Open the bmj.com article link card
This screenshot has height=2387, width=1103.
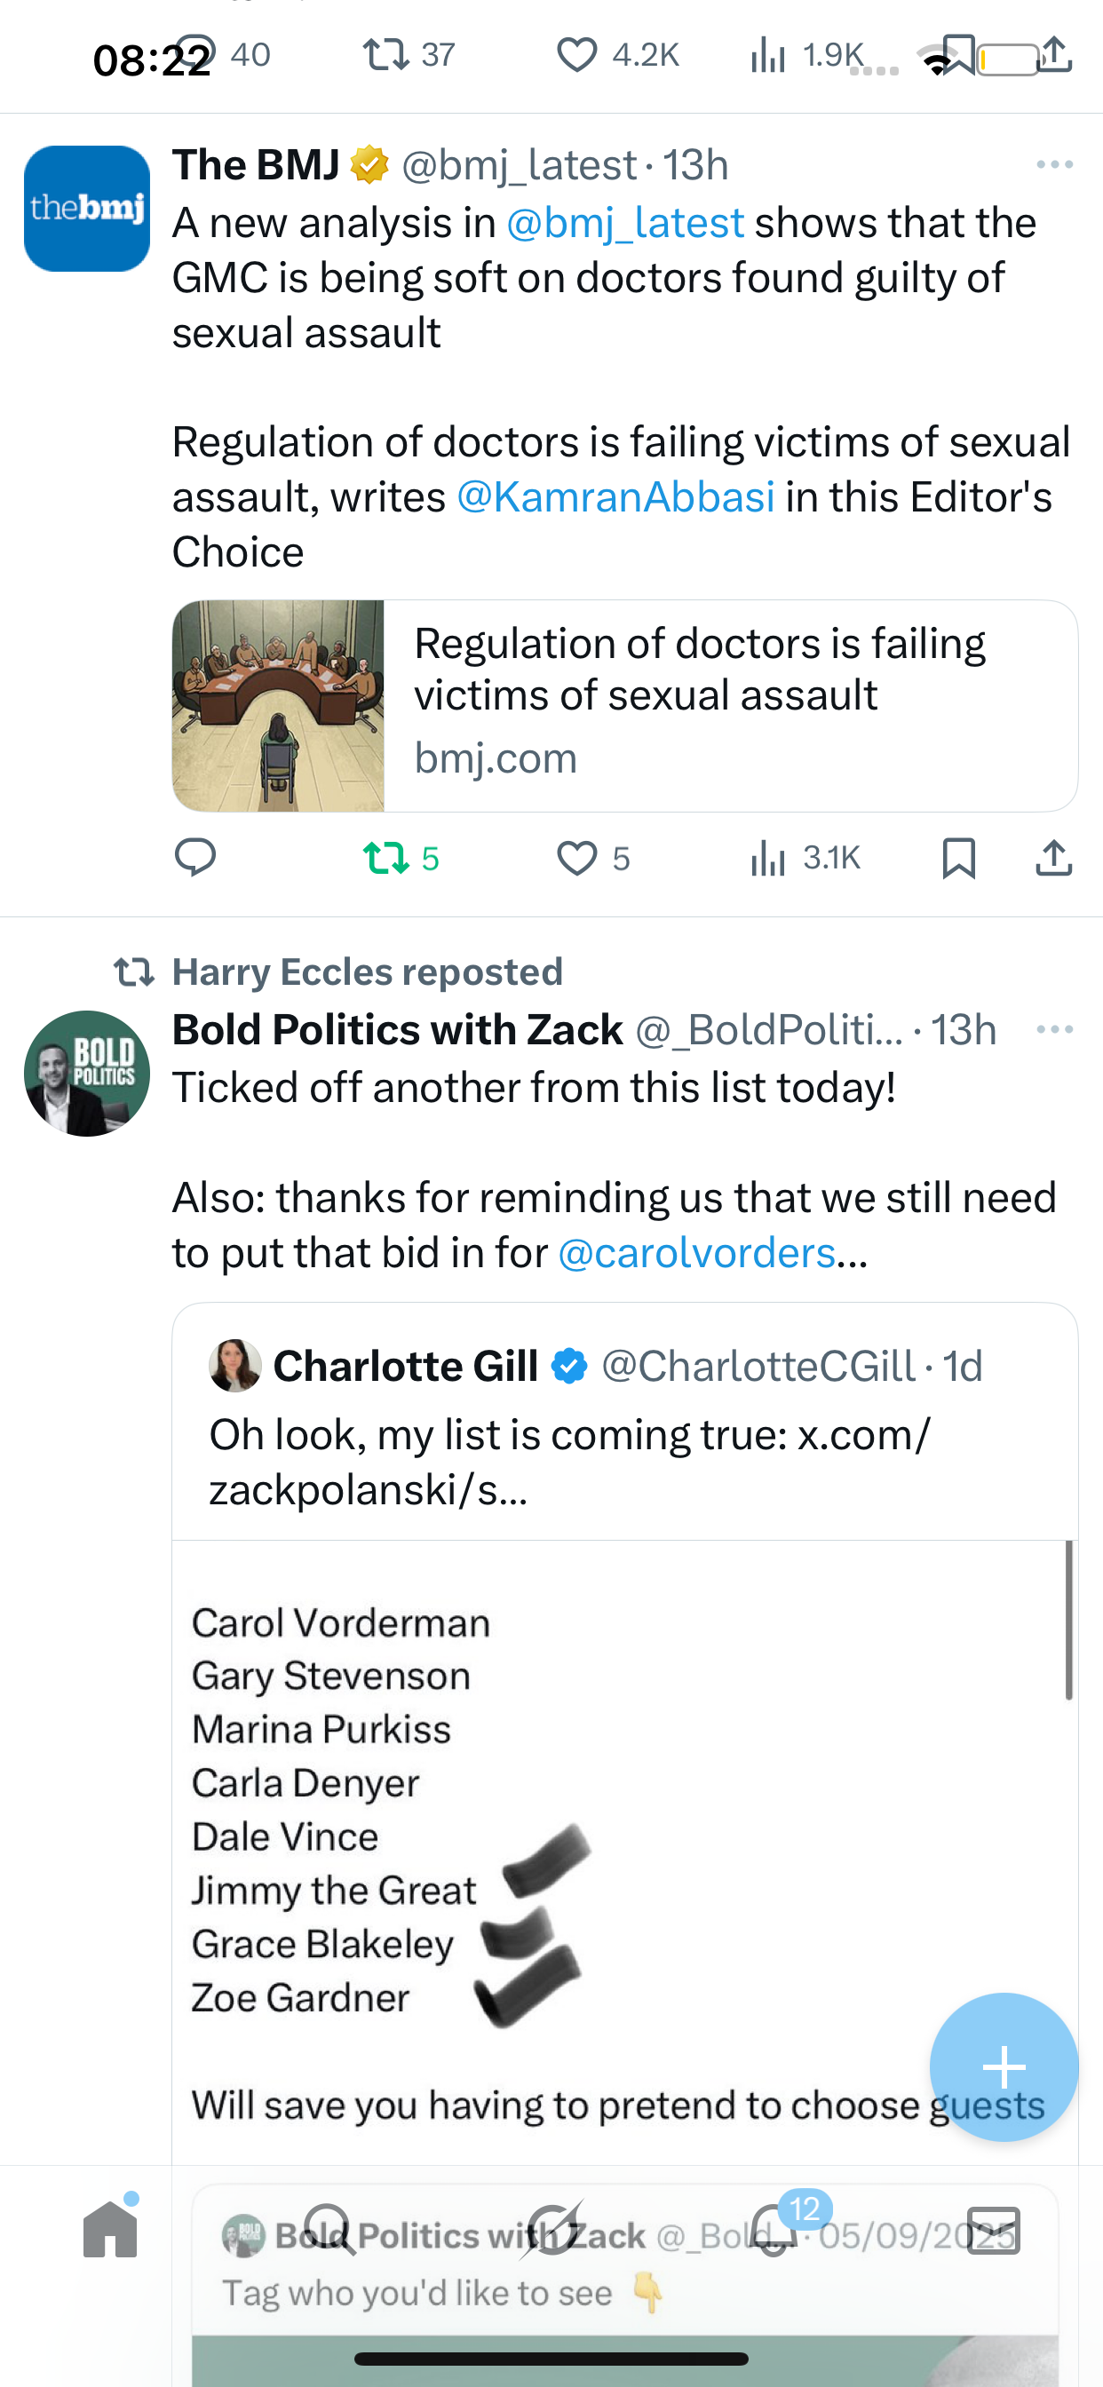click(x=624, y=706)
